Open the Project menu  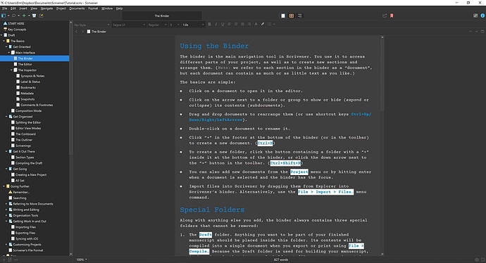tap(61, 8)
